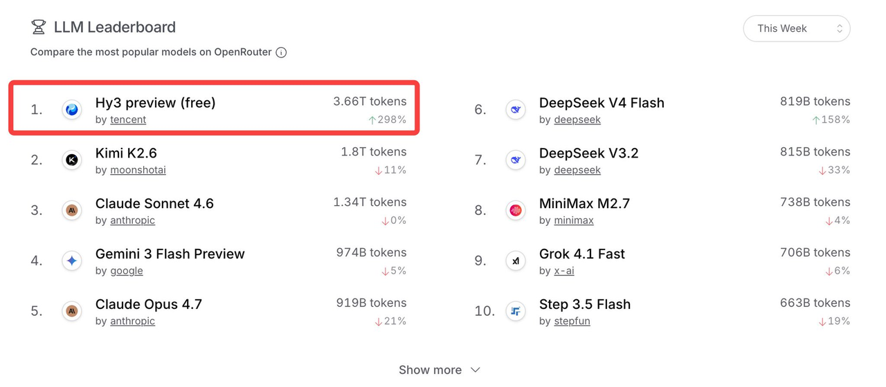Click the Kimi K2.6 model logo
886x387 pixels.
tap(72, 160)
